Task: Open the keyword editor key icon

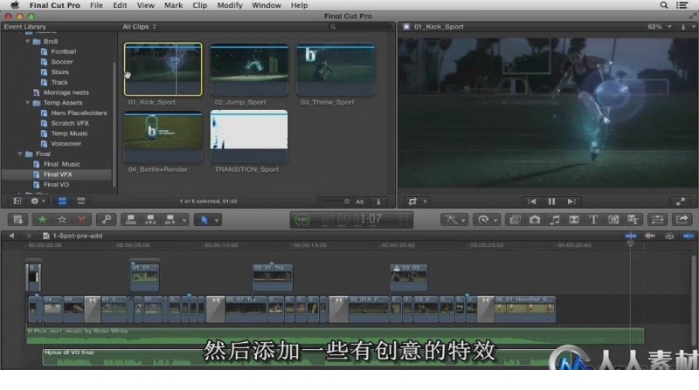Action: click(x=106, y=220)
